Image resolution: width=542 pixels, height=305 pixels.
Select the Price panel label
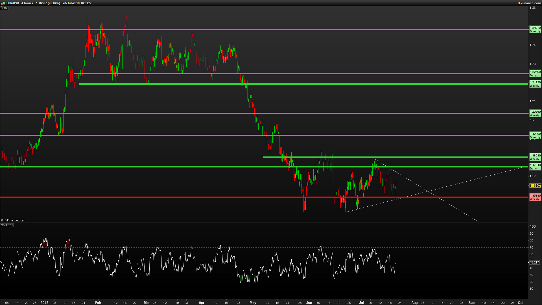(x=4, y=8)
